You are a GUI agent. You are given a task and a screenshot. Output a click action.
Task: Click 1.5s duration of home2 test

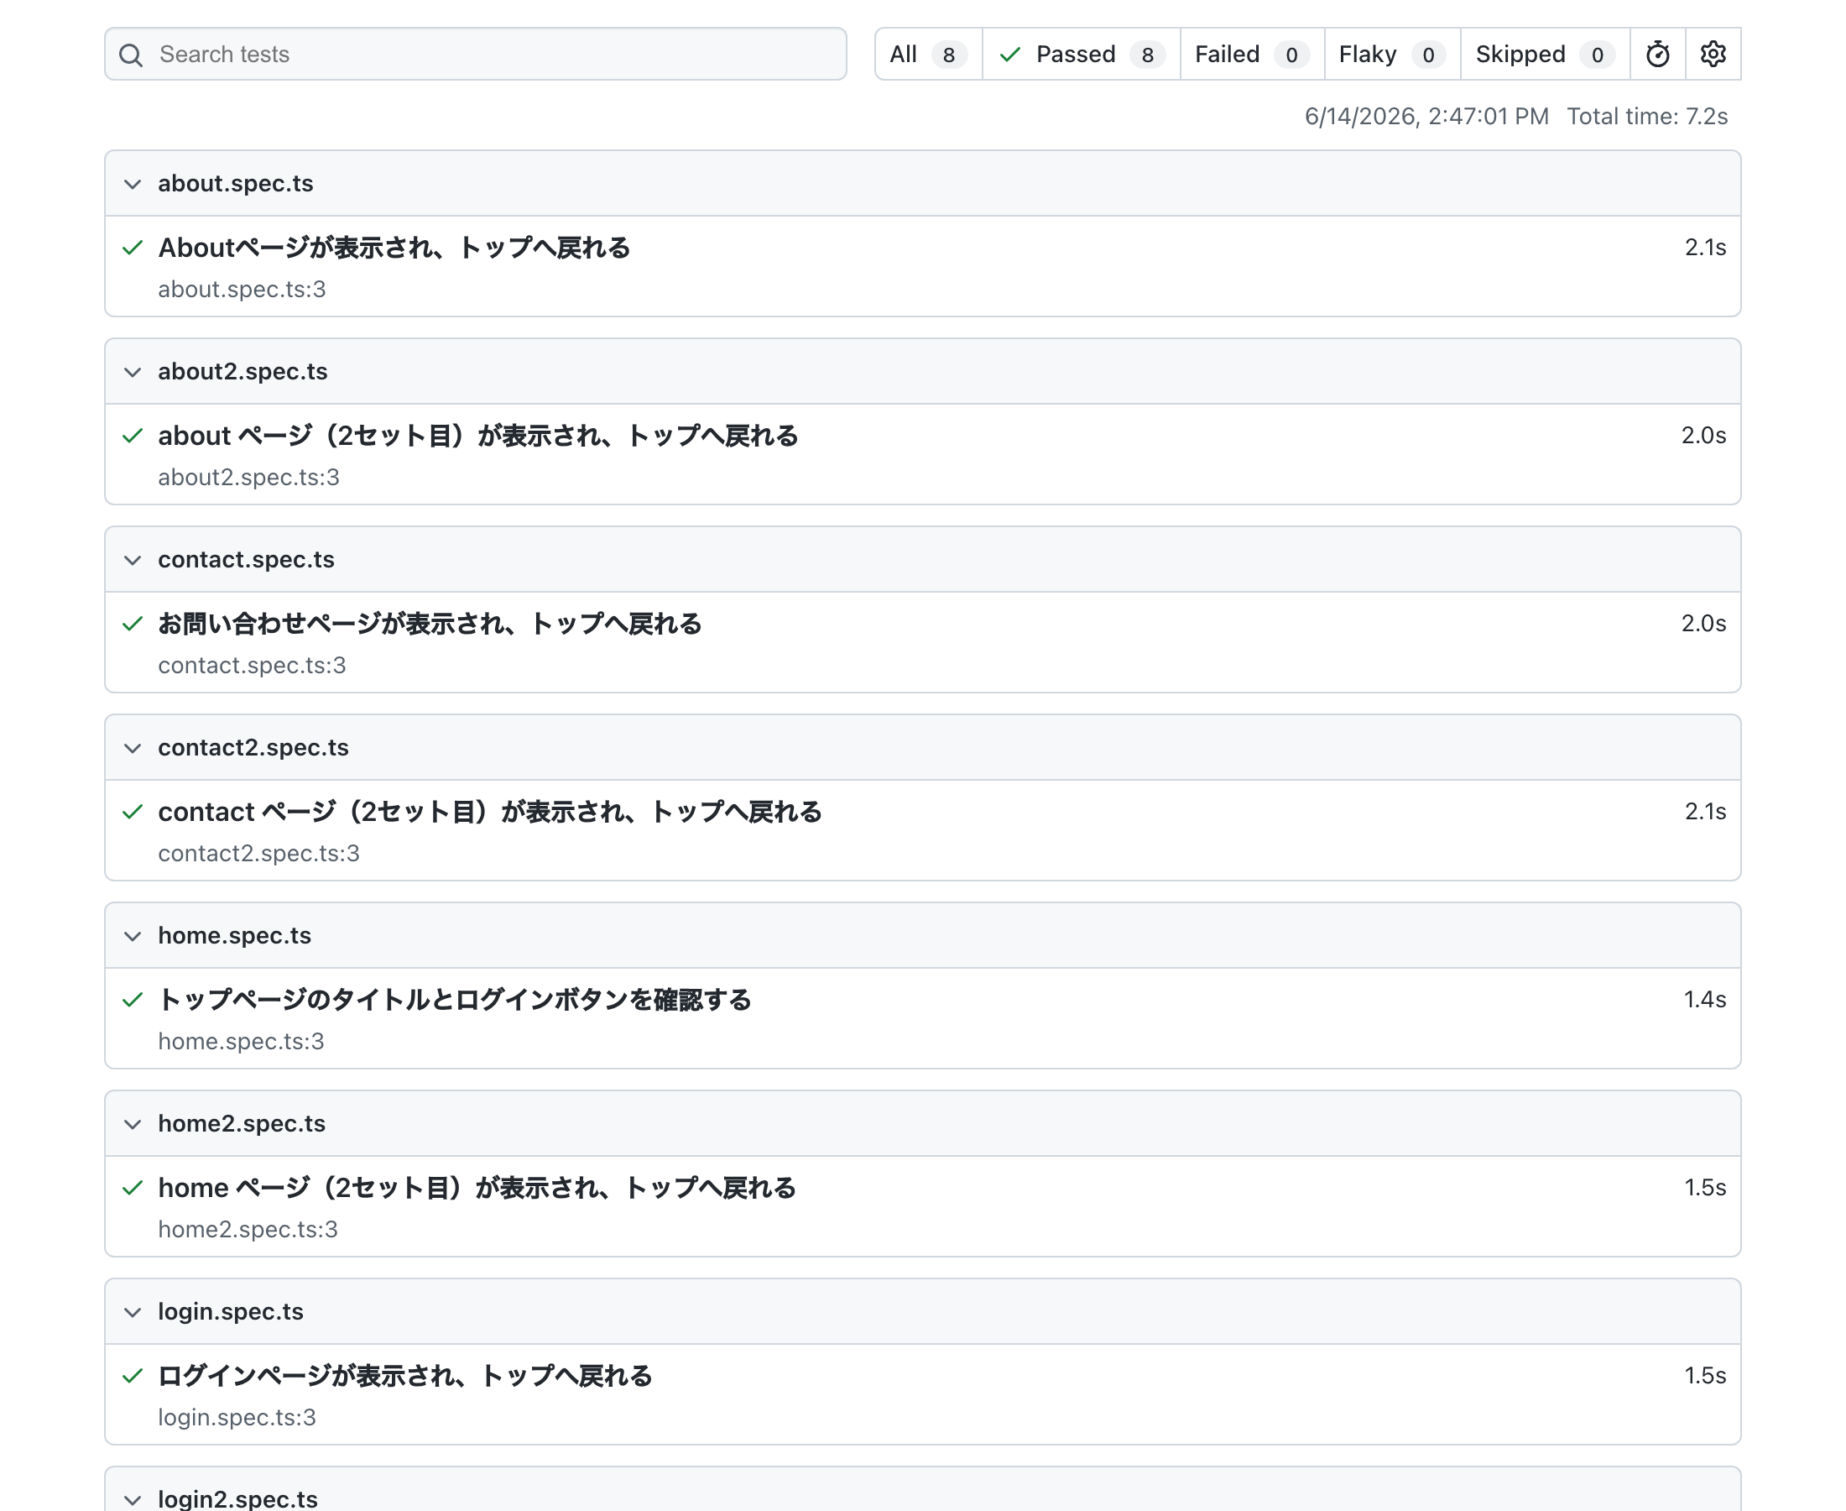click(x=1705, y=1187)
